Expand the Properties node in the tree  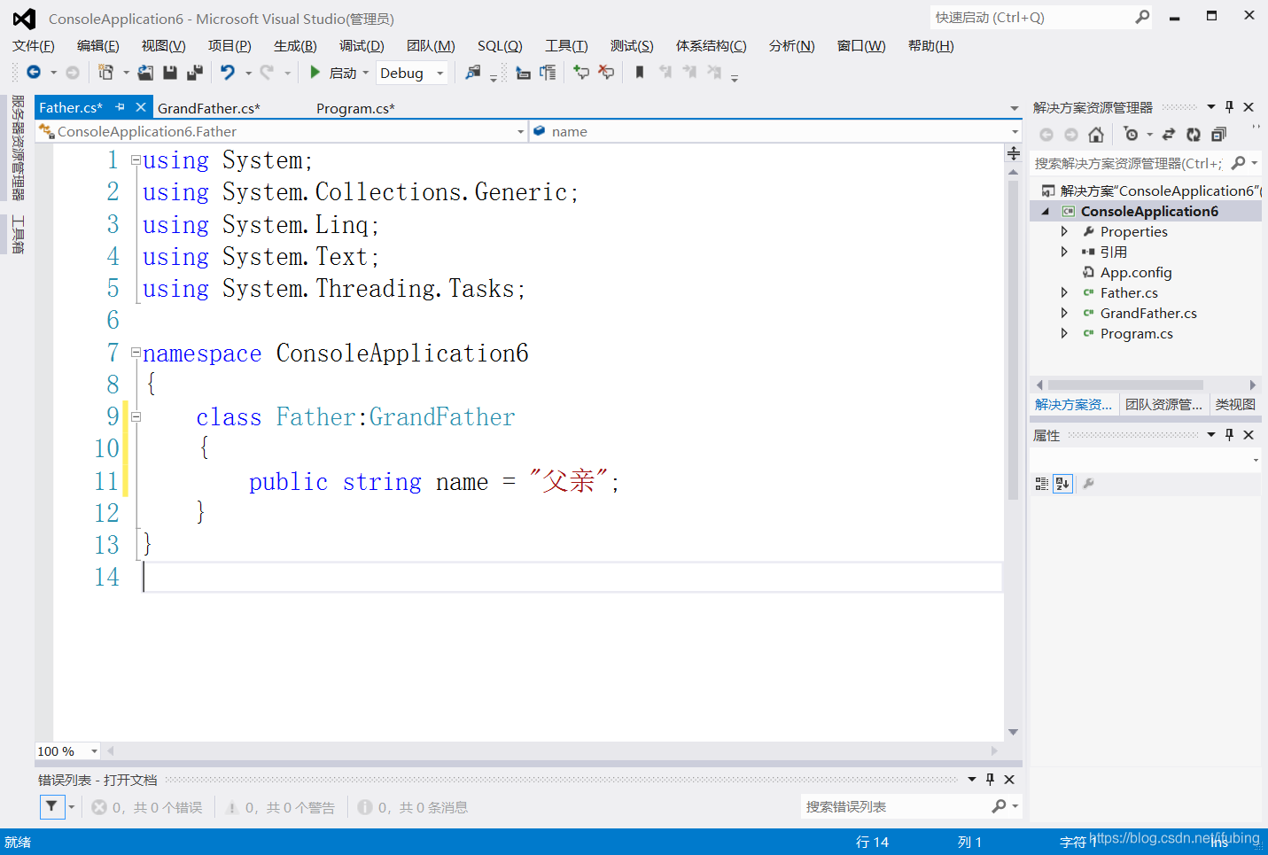(x=1064, y=231)
